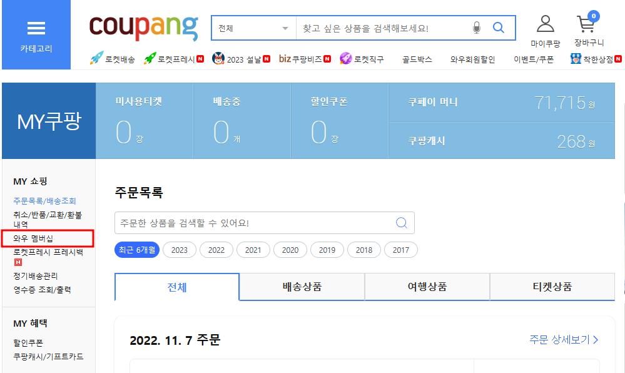This screenshot has width=625, height=373.
Task: Go to Coupang home via logo
Action: click(143, 28)
